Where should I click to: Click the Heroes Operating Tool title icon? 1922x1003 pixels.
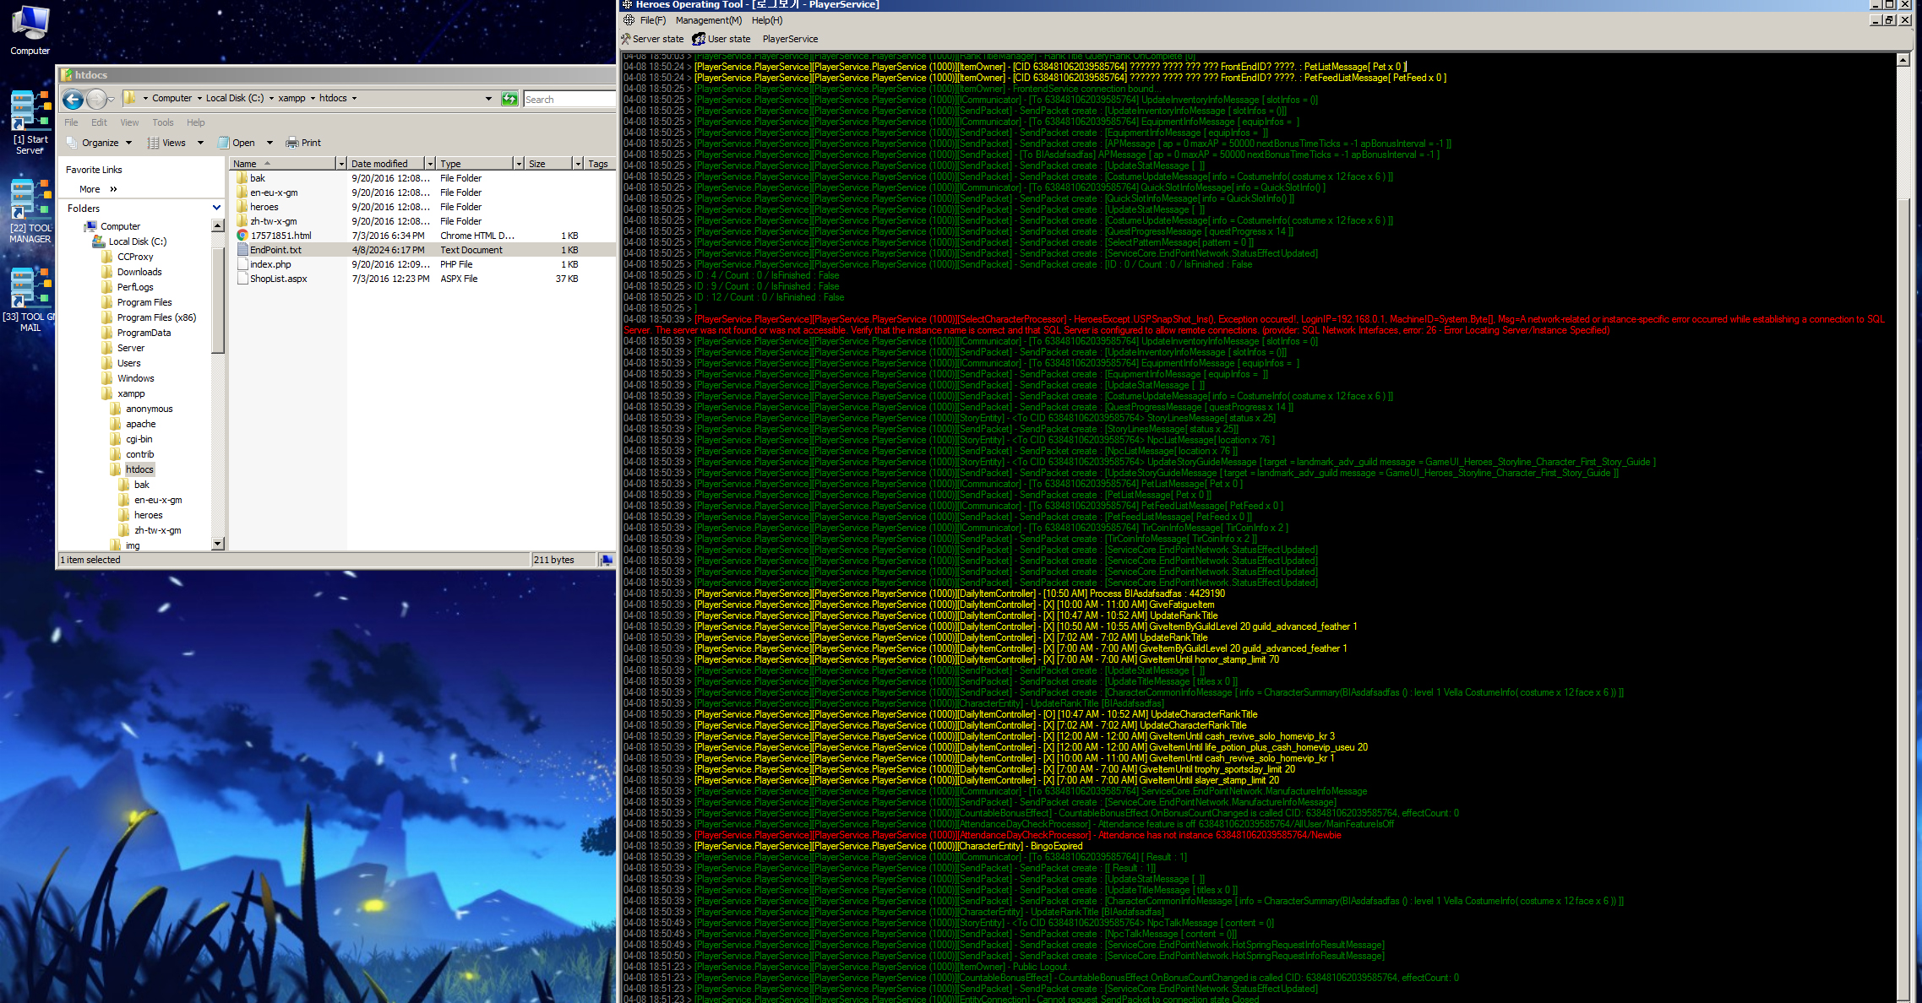coord(628,4)
